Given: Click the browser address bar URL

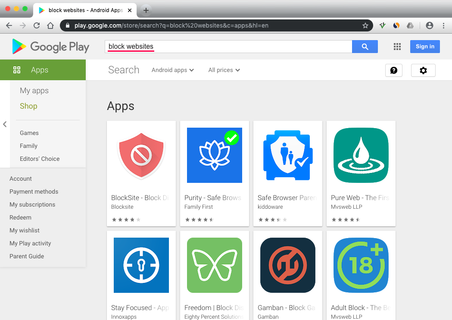Looking at the screenshot, I should click(x=171, y=25).
